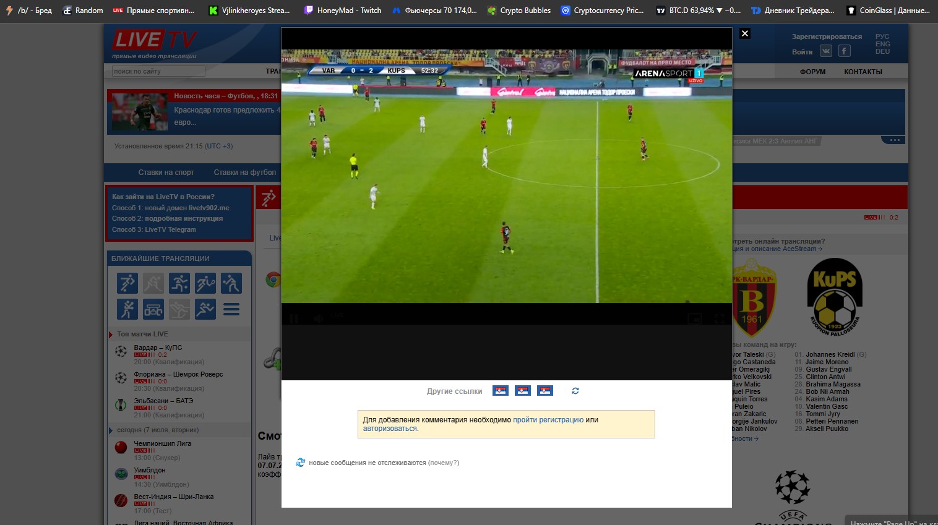Refresh the other links list
Viewport: 938px width, 525px height.
[575, 391]
